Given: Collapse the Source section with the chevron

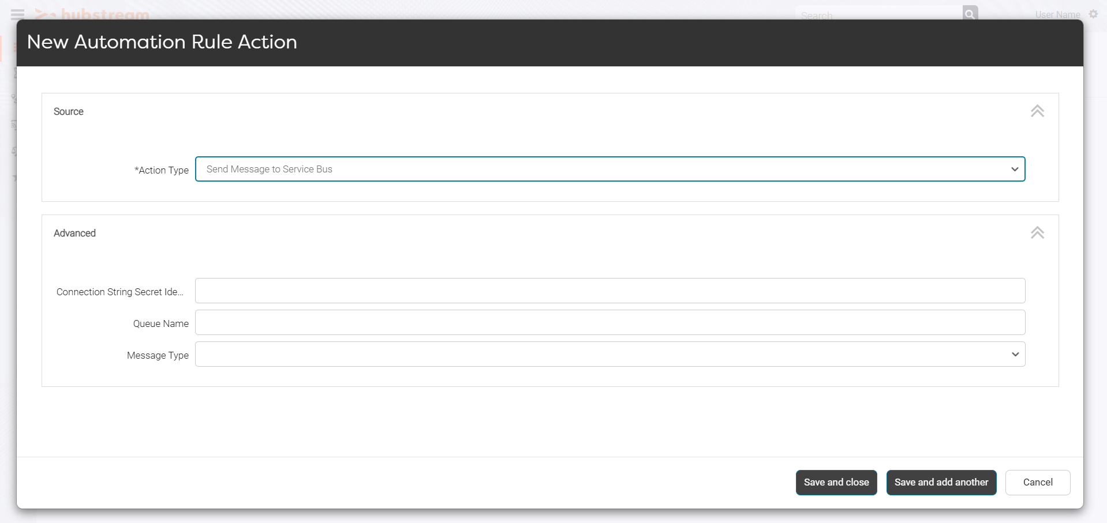Looking at the screenshot, I should (x=1037, y=111).
